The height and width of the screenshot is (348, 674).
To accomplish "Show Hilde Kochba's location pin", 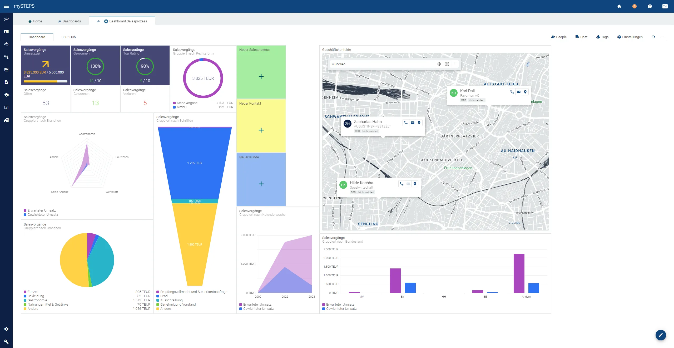I will tap(415, 184).
